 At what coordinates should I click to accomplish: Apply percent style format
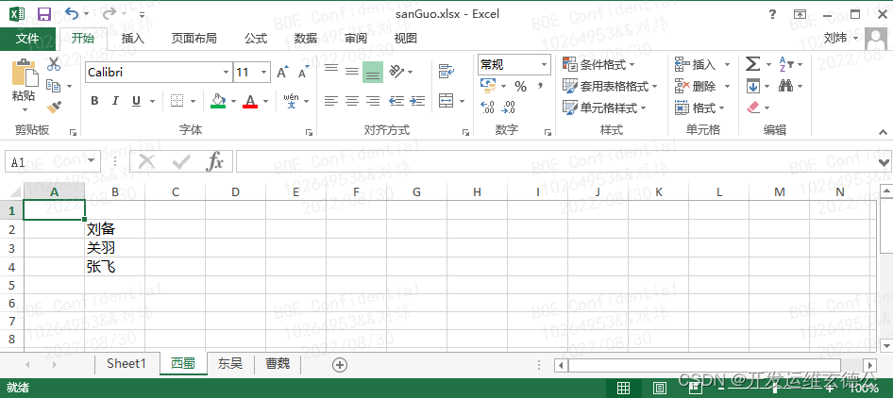point(520,86)
